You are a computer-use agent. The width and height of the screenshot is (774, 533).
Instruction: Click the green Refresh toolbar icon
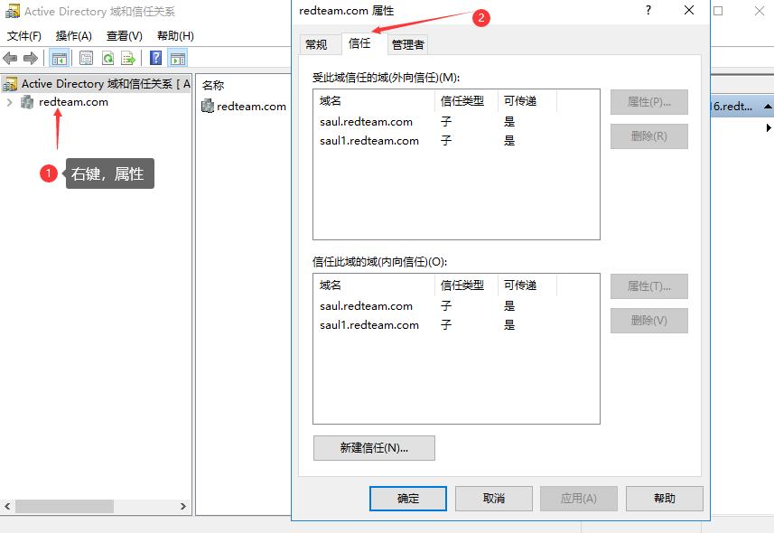[x=107, y=59]
